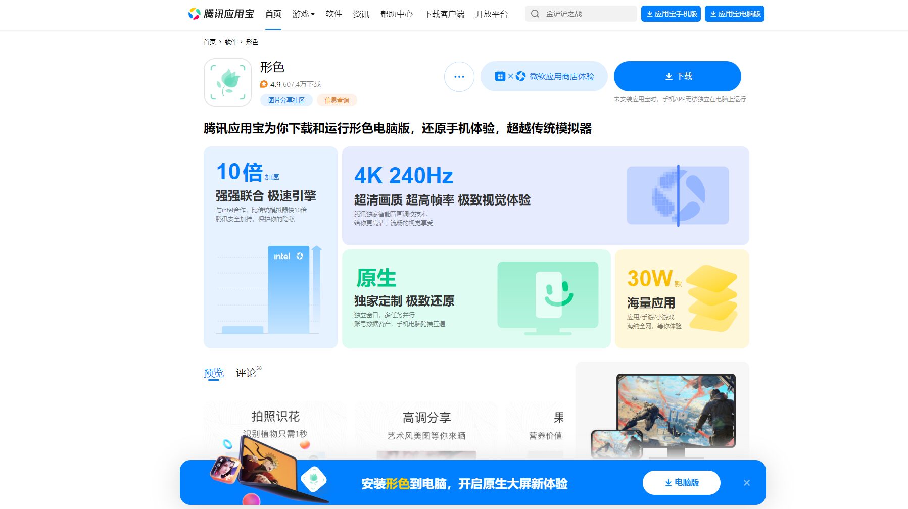Visit the 开放平台 link

pos(492,14)
